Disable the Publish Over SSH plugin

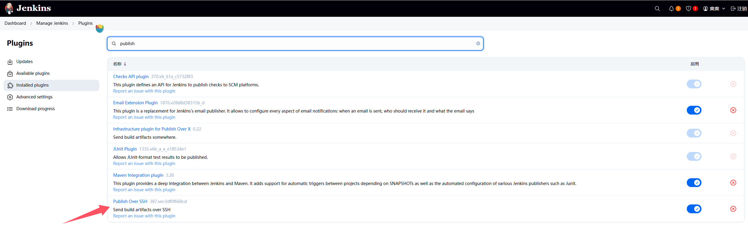[x=694, y=209]
